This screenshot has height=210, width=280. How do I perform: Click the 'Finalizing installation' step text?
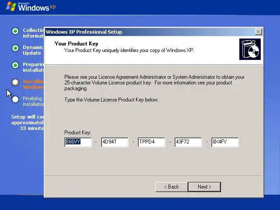tap(33, 101)
